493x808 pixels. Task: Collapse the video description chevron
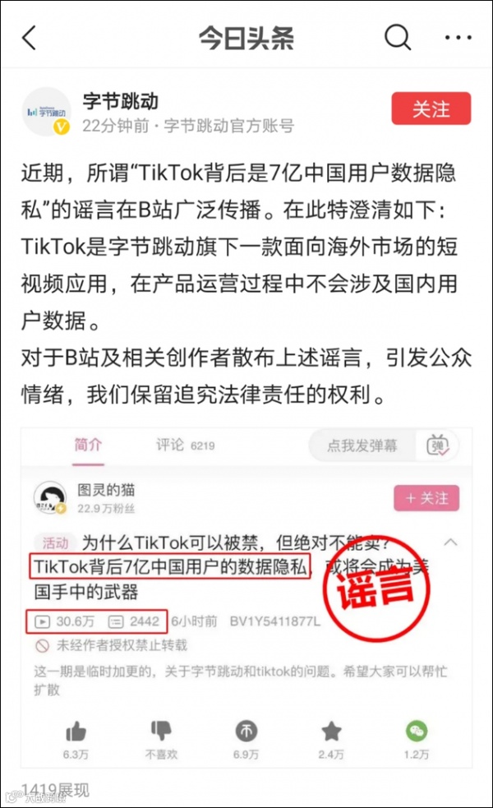451,543
